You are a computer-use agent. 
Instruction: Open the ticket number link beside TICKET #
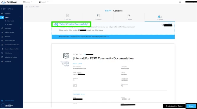pos(88,54)
